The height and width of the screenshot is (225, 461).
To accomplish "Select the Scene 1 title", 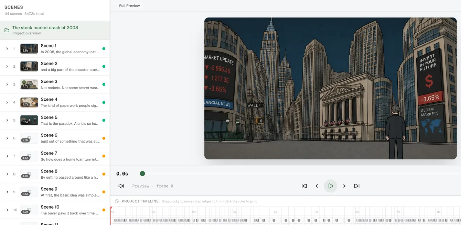I will 49,46.
